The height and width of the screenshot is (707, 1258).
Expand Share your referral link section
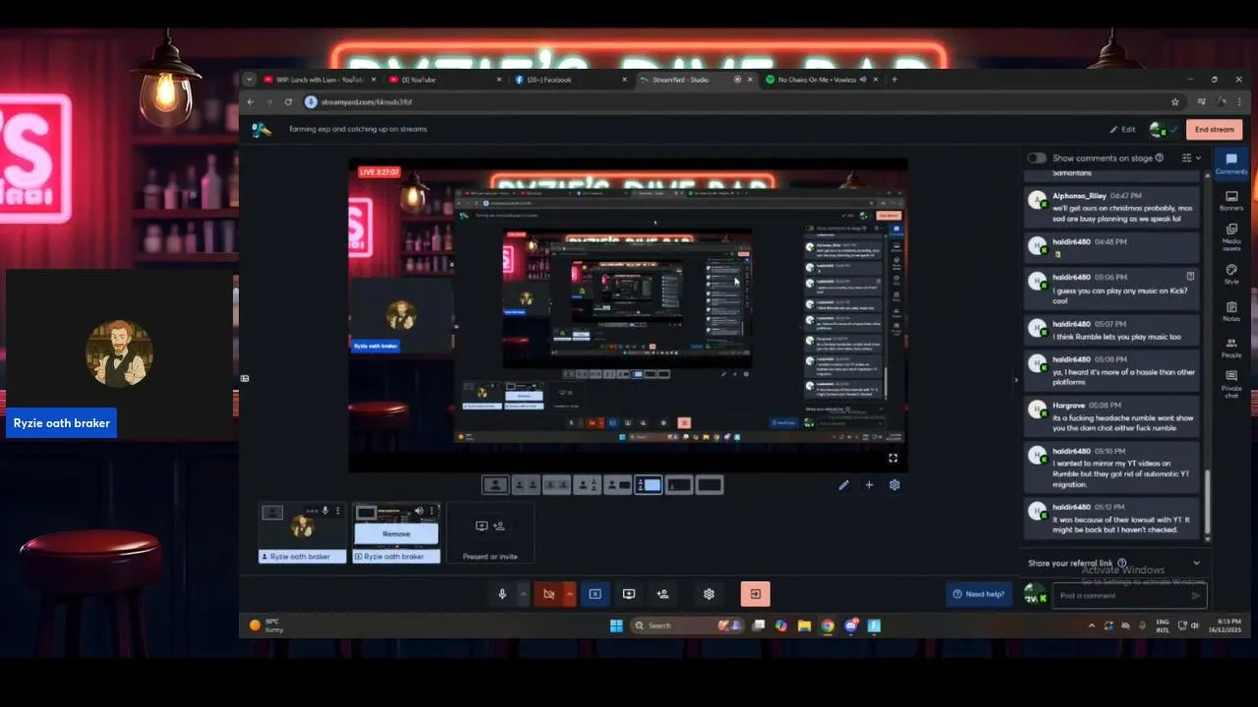[x=1196, y=563]
